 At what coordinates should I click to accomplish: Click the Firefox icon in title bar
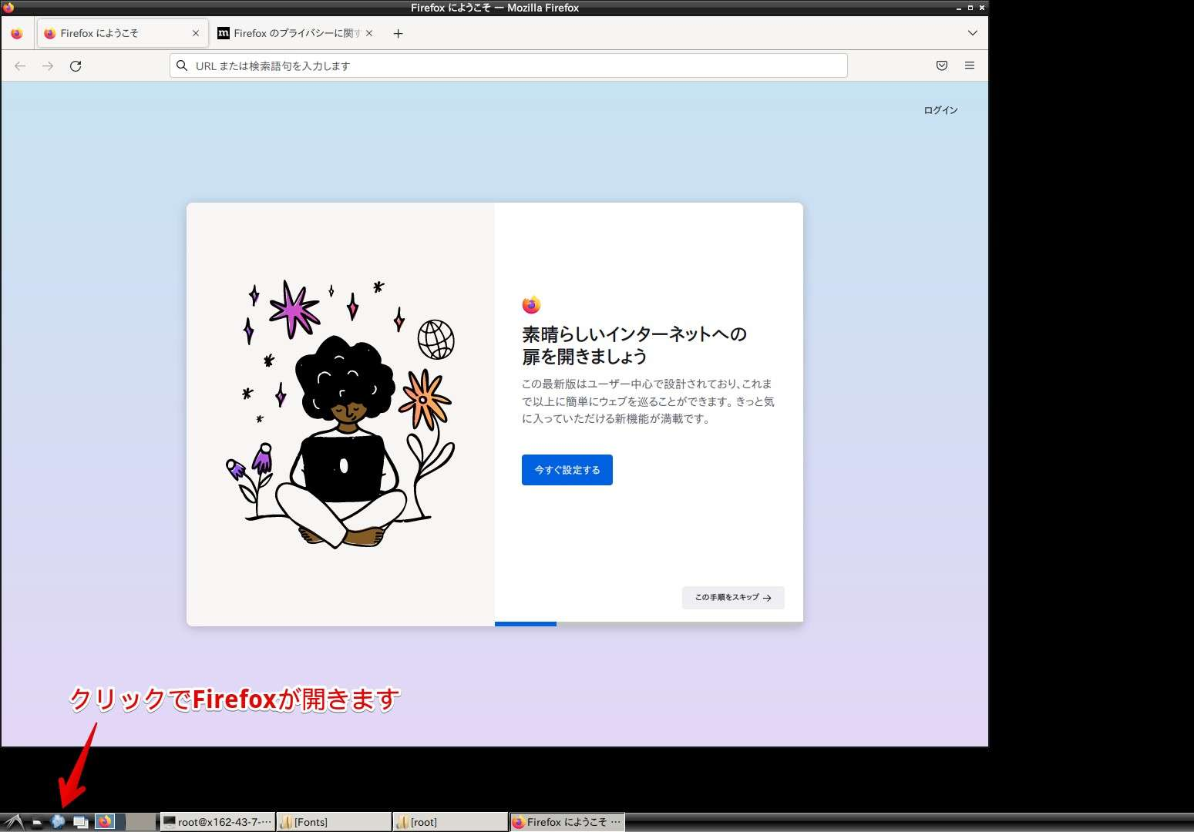pos(8,8)
